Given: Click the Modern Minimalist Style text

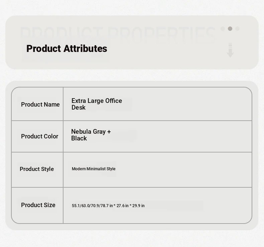Looking at the screenshot, I should [x=94, y=169].
